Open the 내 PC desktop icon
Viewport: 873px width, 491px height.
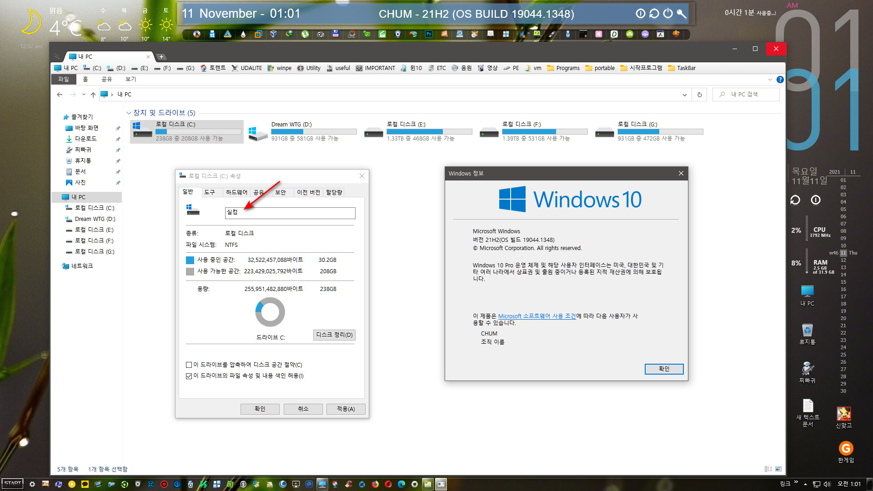point(808,296)
